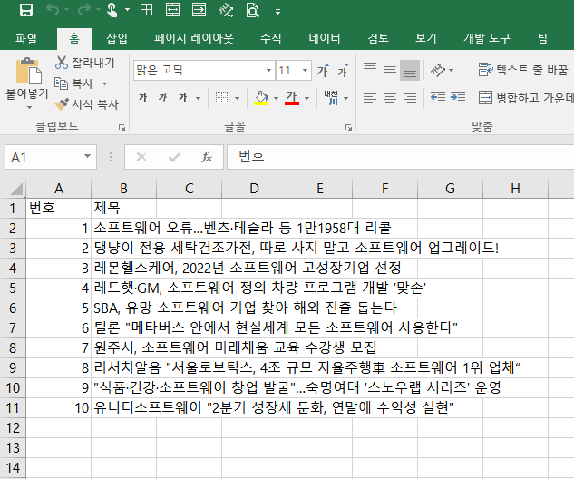Switch to the 수식 tab
This screenshot has height=479, width=574.
(x=270, y=38)
